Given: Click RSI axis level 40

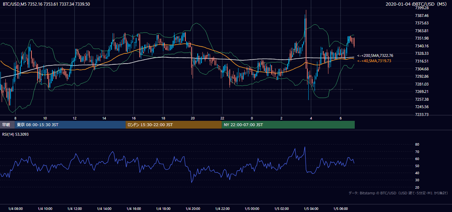Looking at the screenshot, I should tap(417, 173).
